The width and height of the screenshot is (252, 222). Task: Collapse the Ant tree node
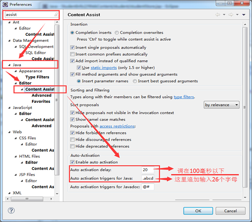tap(9, 22)
